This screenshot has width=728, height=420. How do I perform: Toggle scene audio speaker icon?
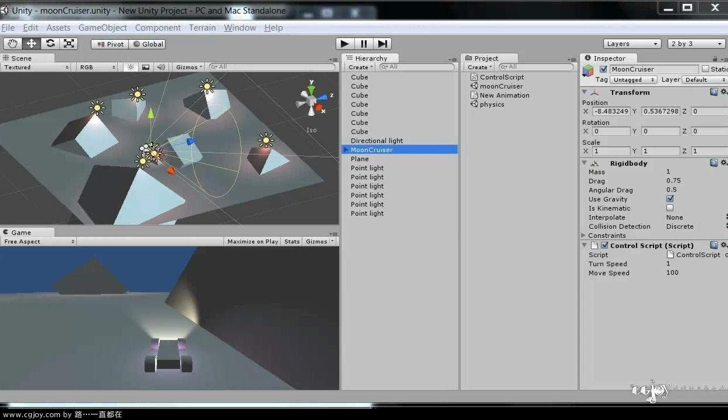click(x=161, y=67)
